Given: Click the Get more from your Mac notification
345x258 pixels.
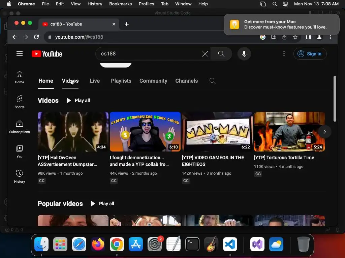Looking at the screenshot, I should [281, 24].
